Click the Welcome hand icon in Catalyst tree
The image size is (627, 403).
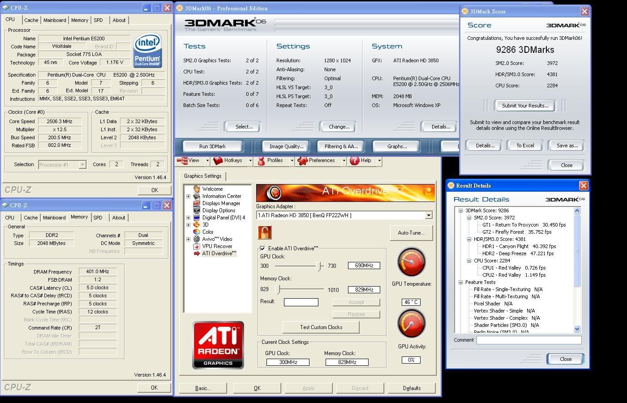tap(196, 189)
